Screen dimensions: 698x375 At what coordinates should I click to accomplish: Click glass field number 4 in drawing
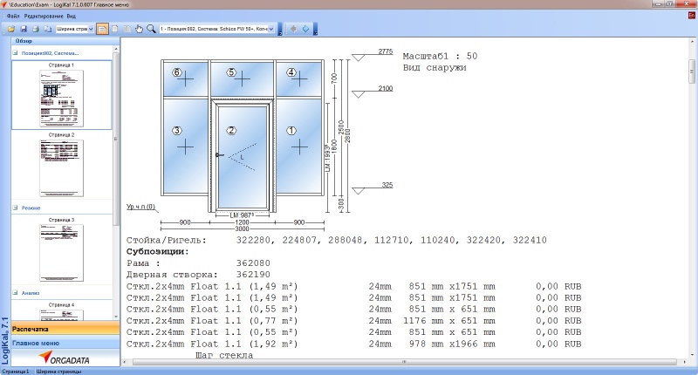(x=299, y=78)
